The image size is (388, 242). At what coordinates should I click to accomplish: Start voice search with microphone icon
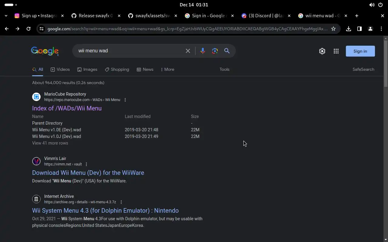click(203, 51)
